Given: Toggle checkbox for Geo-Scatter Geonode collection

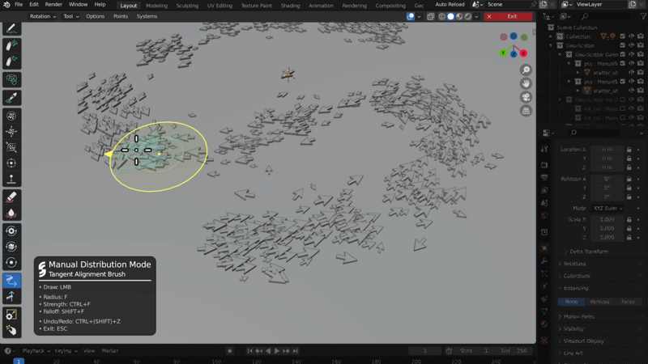Looking at the screenshot, I should point(623,54).
